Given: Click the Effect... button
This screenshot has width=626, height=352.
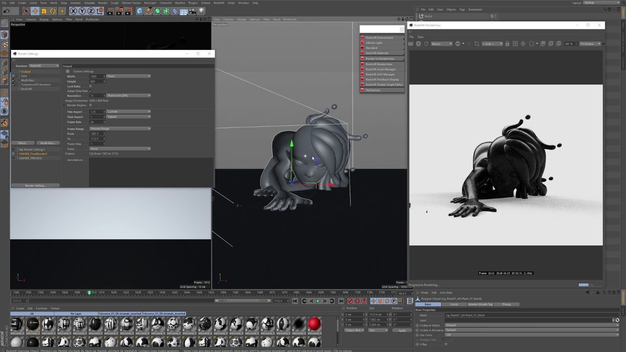Looking at the screenshot, I should 23,143.
